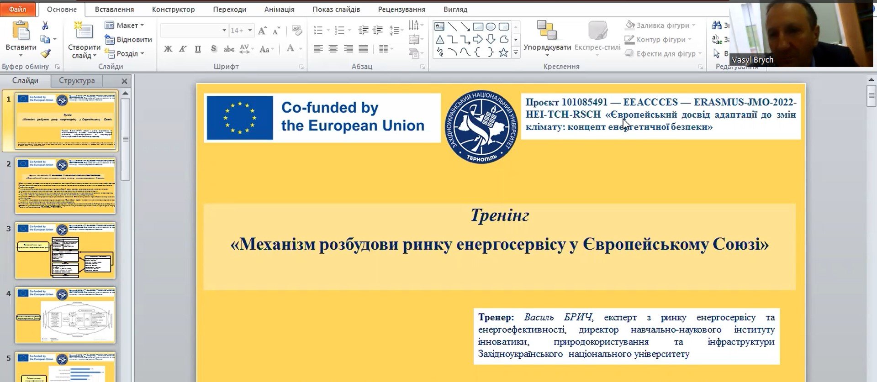This screenshot has width=877, height=382.
Task: Select the rectangle shape
Action: [x=478, y=26]
